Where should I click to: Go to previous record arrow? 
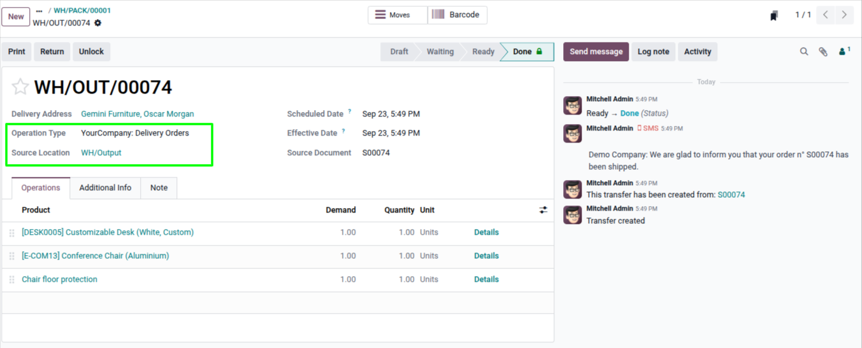[x=826, y=15]
